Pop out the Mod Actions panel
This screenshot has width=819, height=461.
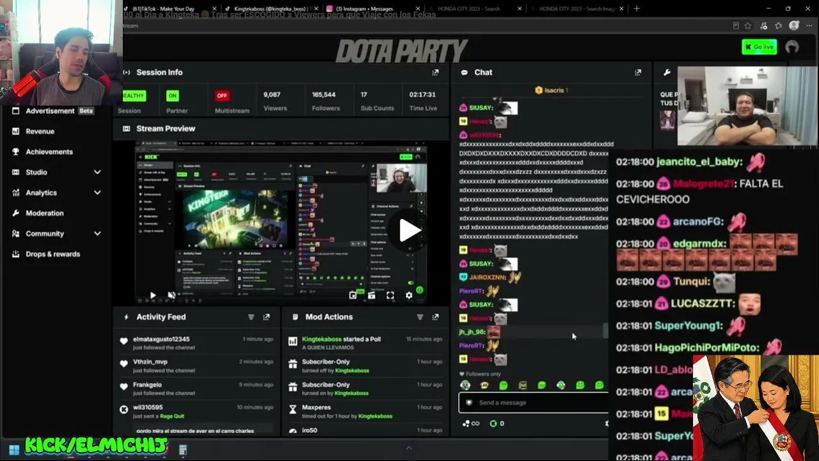pyautogui.click(x=435, y=317)
